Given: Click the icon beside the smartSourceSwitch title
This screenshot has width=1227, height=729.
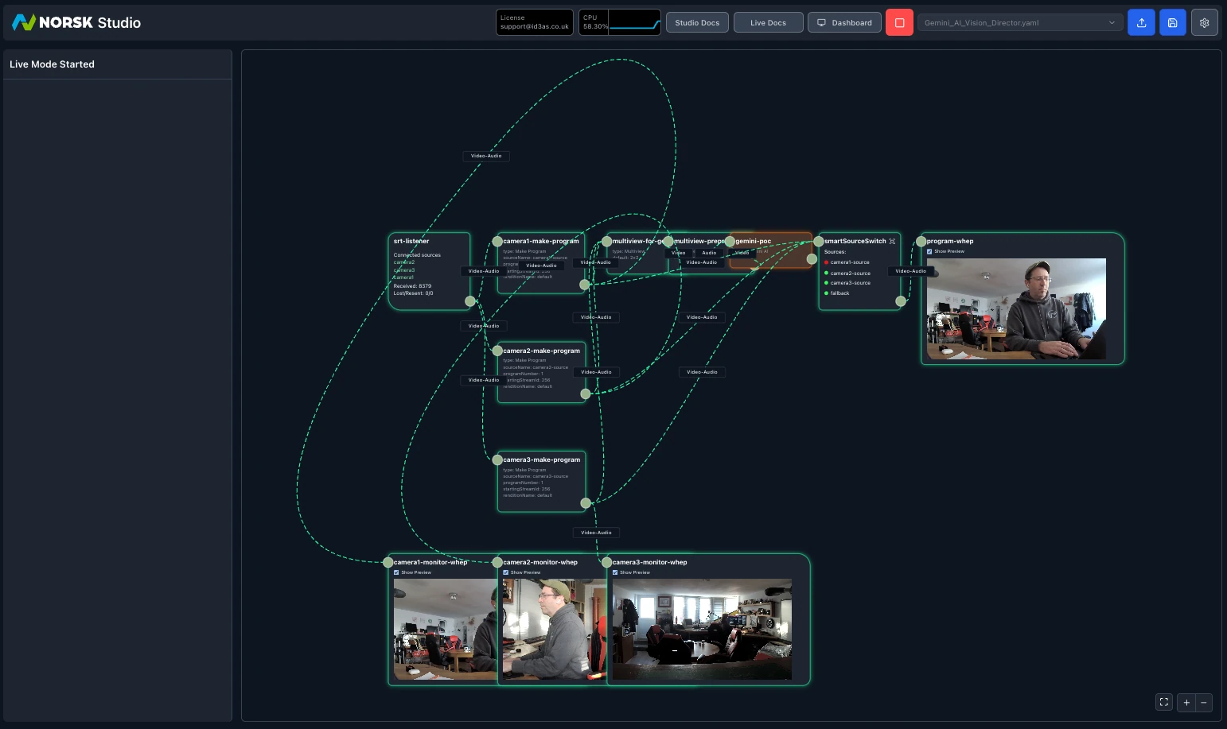Looking at the screenshot, I should pos(892,241).
